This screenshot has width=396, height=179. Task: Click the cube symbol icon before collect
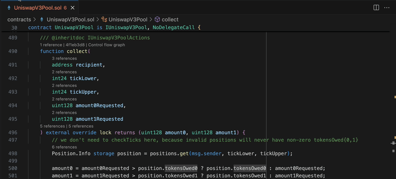click(x=157, y=19)
